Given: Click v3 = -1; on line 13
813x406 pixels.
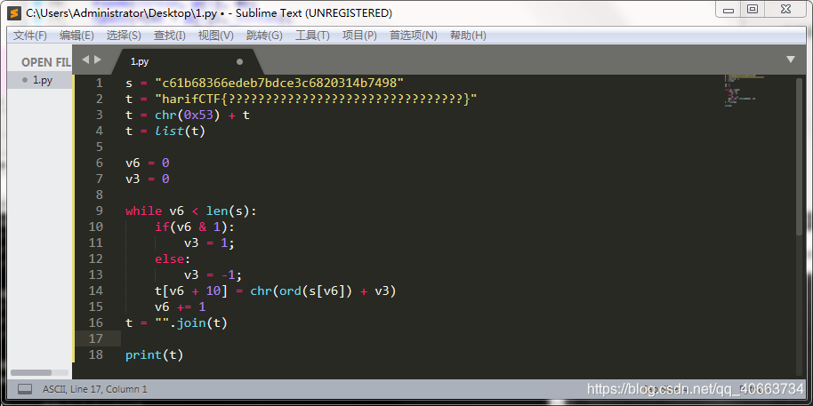Looking at the screenshot, I should [213, 275].
